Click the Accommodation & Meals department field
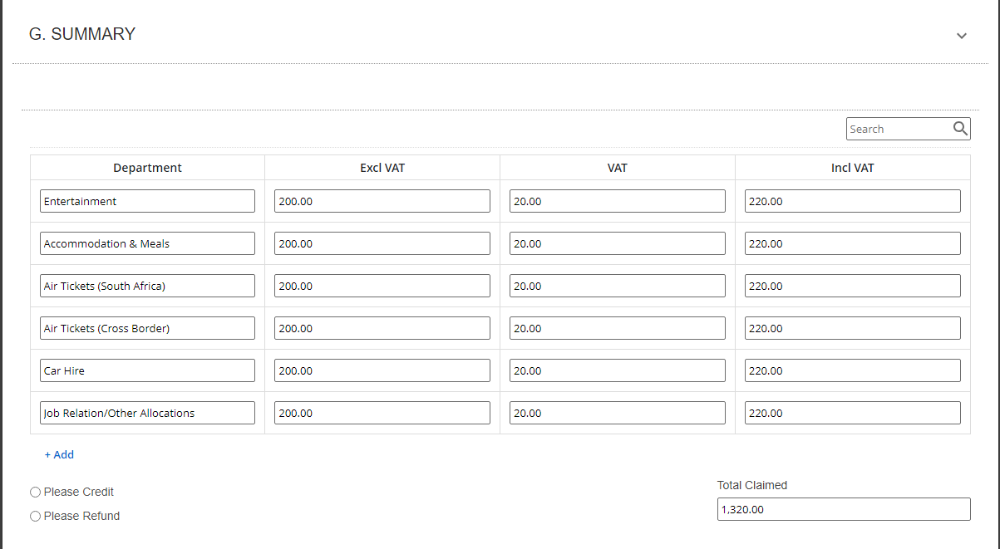This screenshot has height=549, width=1000. (x=147, y=243)
